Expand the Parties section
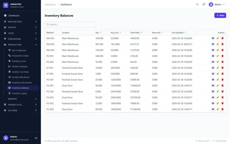Screen dimensions: 230x144 pyautogui.click(x=20, y=27)
